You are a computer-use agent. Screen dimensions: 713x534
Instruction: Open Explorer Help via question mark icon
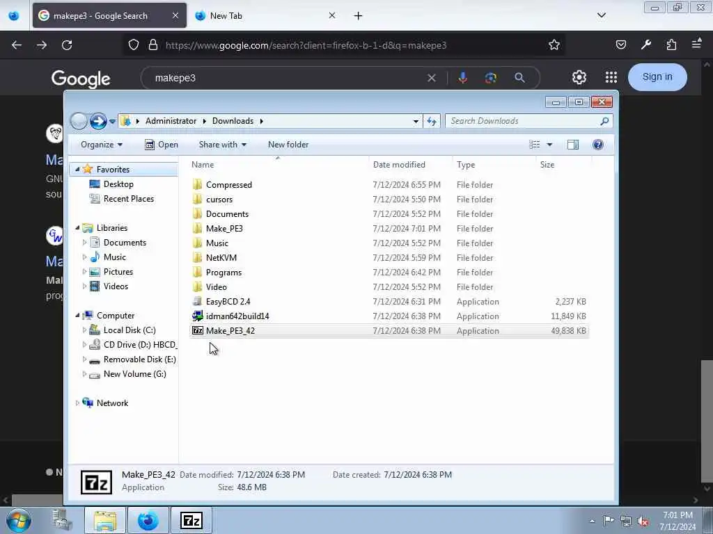[598, 145]
